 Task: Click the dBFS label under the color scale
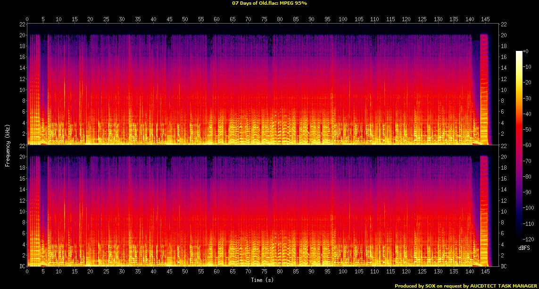pos(524,234)
